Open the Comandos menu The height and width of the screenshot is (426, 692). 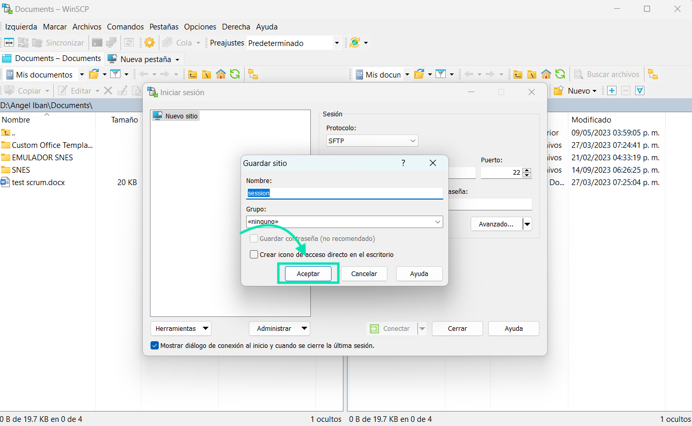pos(125,26)
